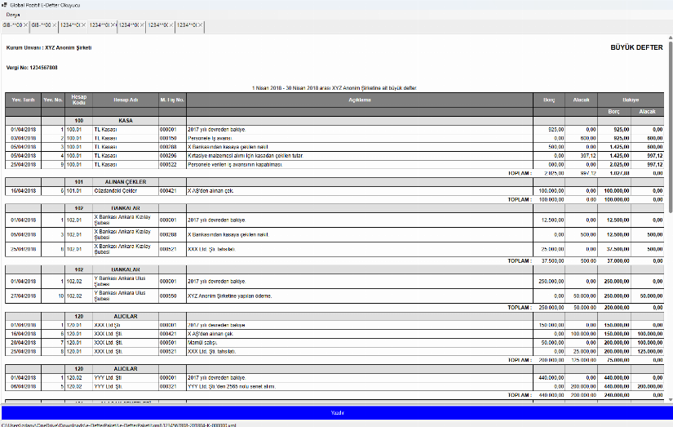Close the third tab in the tab strip
The width and height of the screenshot is (673, 427).
(x=84, y=26)
